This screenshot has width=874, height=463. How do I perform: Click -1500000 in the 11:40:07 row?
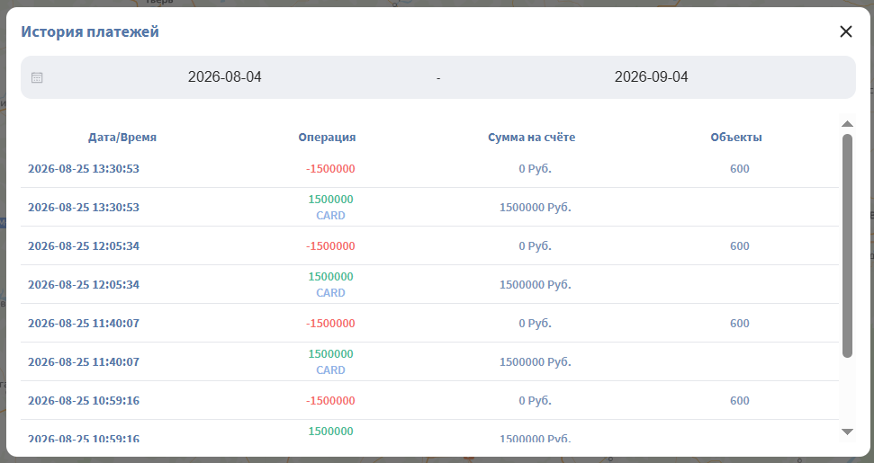(330, 324)
